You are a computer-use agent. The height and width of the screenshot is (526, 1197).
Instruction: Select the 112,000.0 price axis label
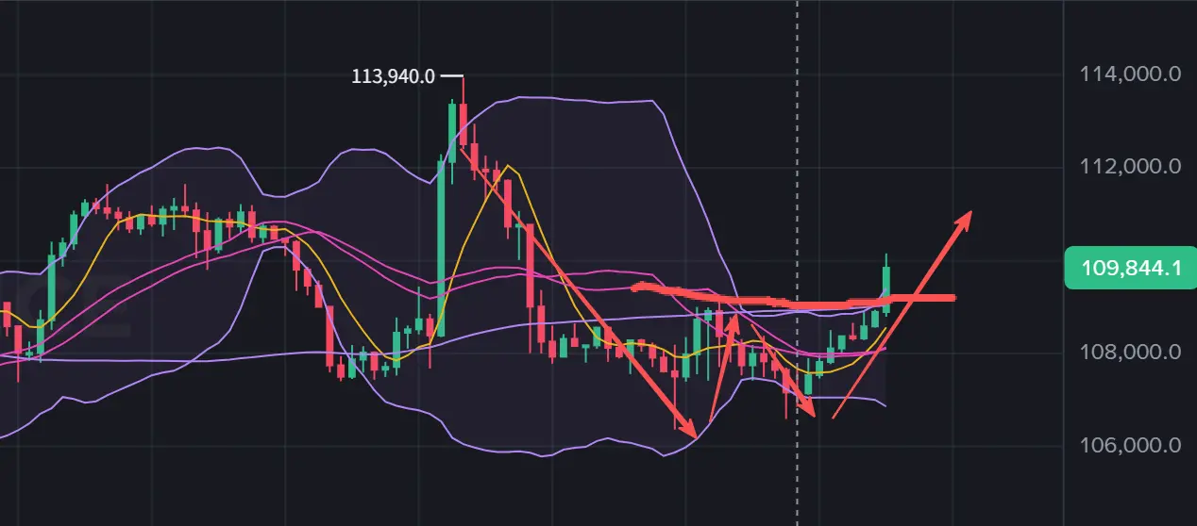1131,167
